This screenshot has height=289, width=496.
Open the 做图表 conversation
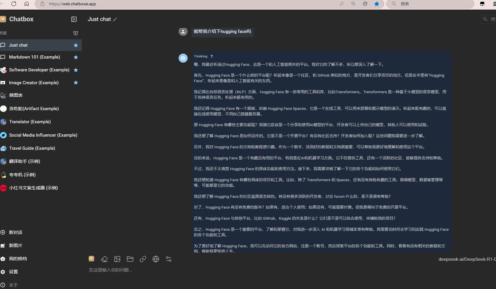[41, 95]
